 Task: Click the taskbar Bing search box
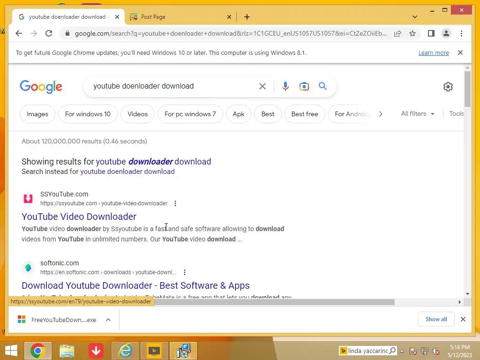(x=367, y=351)
